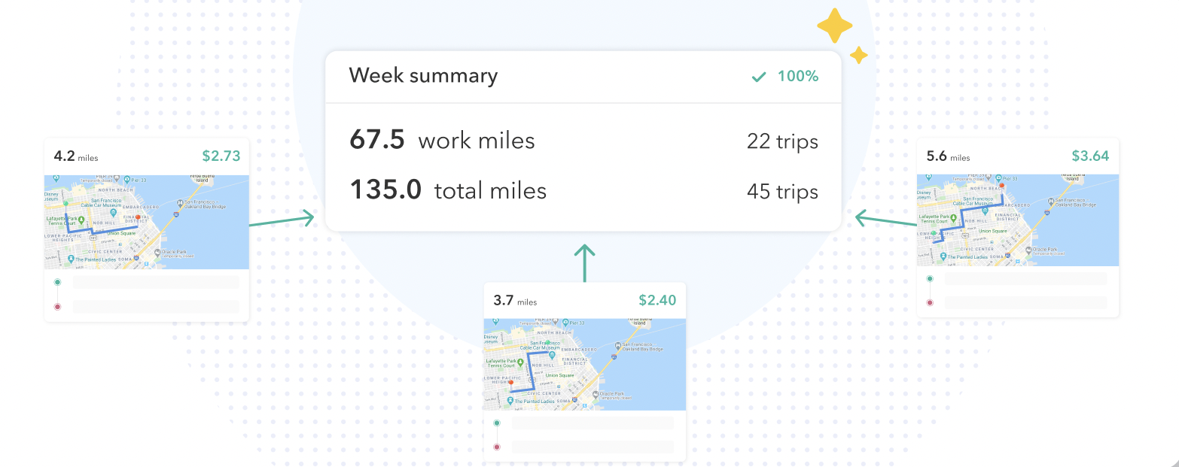
Task: Click green start dot on 5.6 miles card
Action: pyautogui.click(x=930, y=279)
